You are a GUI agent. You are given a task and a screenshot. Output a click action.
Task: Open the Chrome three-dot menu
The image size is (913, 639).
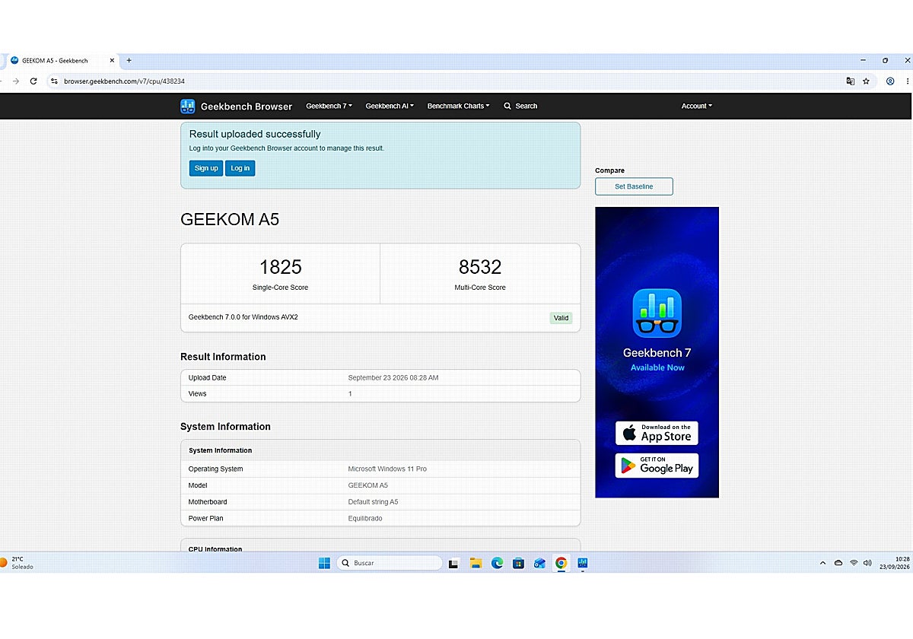tap(908, 81)
